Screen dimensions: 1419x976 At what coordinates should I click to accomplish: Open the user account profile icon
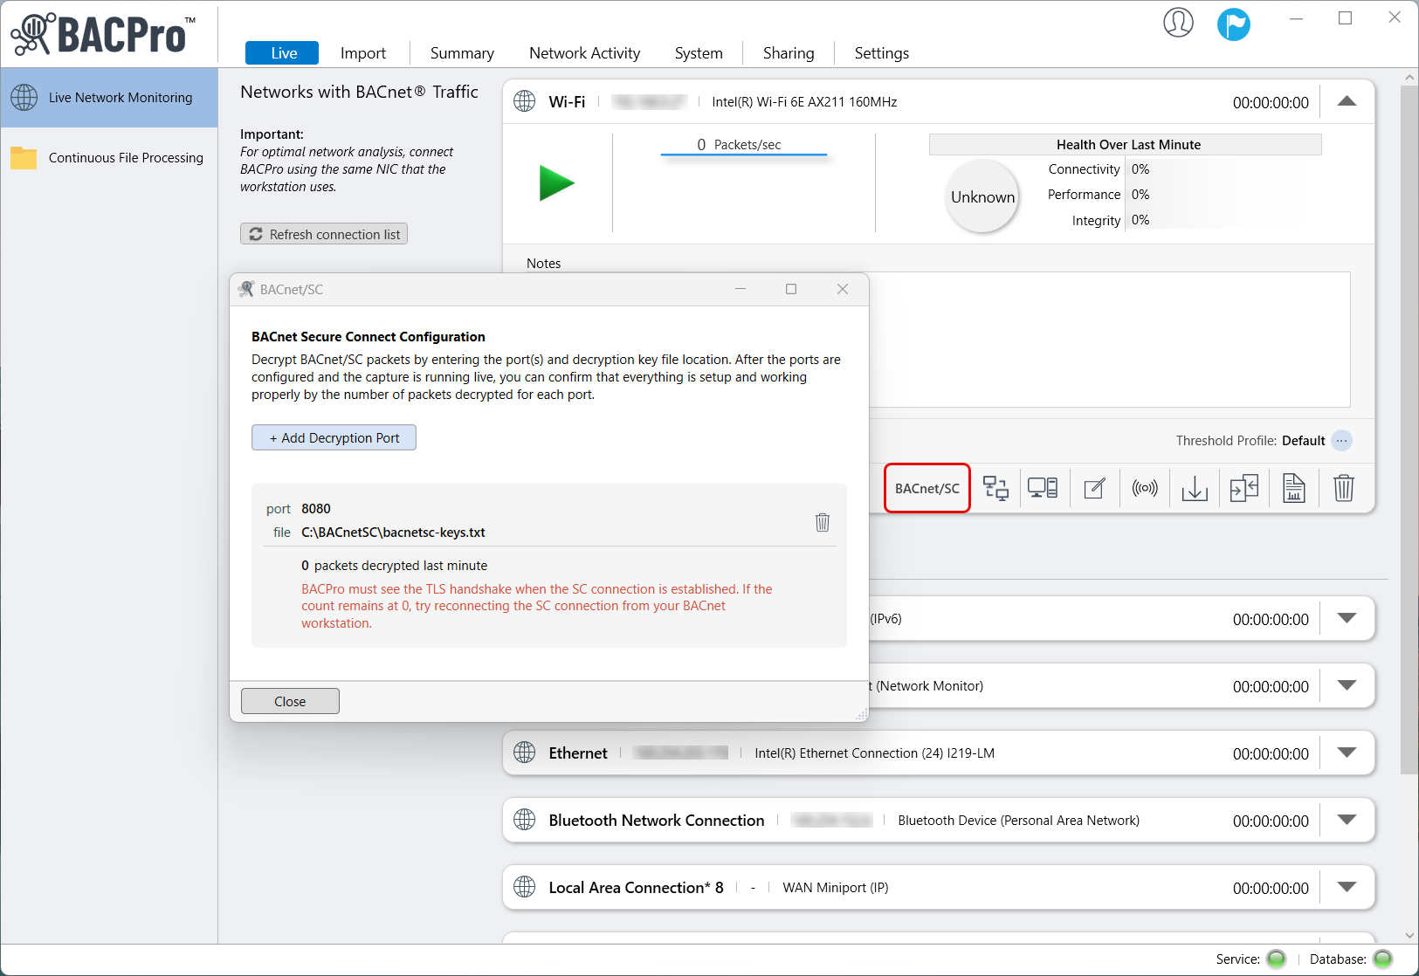(1178, 23)
